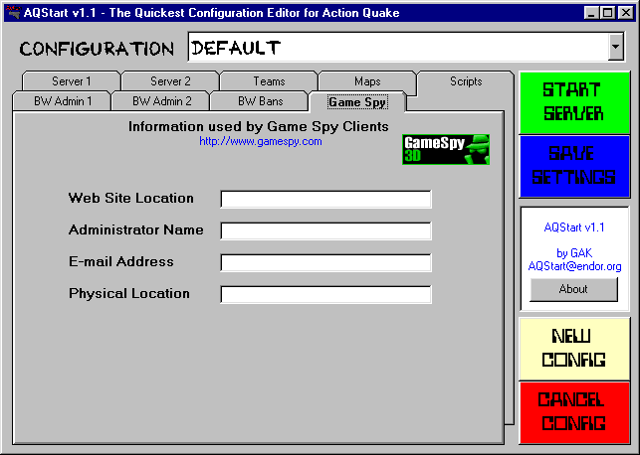This screenshot has width=640, height=455.
Task: Switch to the BW Admin 2 tab
Action: pos(161,101)
